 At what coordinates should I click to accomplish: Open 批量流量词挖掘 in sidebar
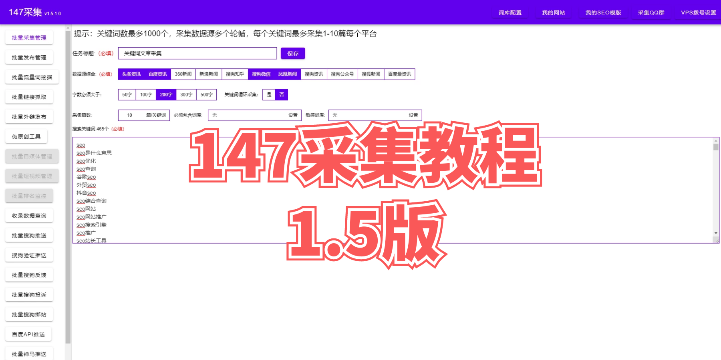32,77
